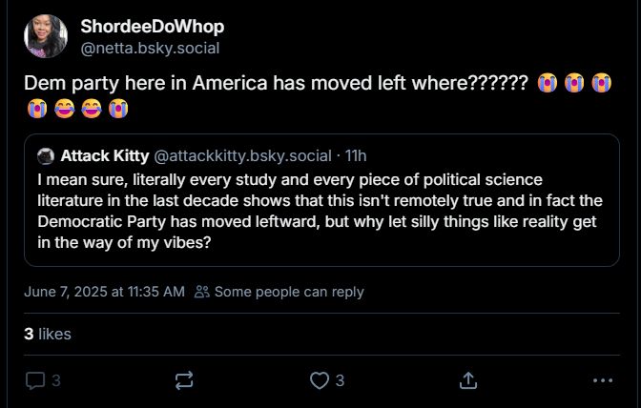This screenshot has height=408, width=641.
Task: Click the people icon beside reply settings
Action: [201, 292]
